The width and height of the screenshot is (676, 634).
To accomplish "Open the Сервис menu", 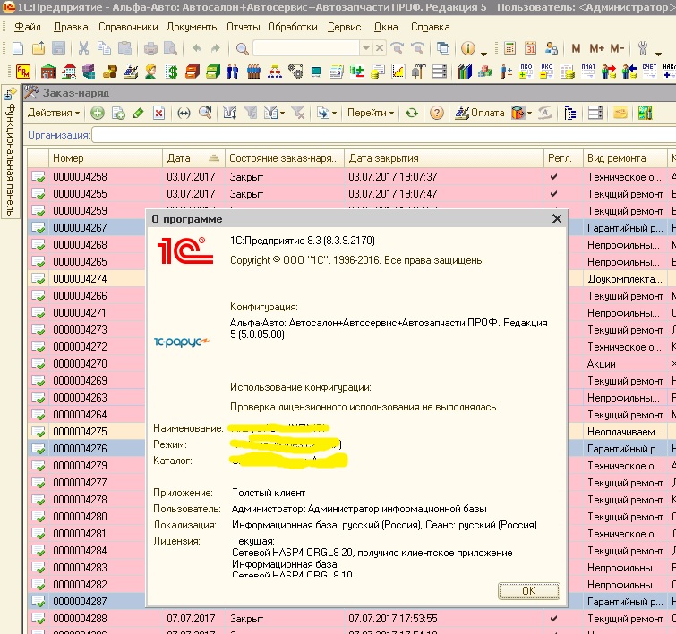I will coord(344,27).
